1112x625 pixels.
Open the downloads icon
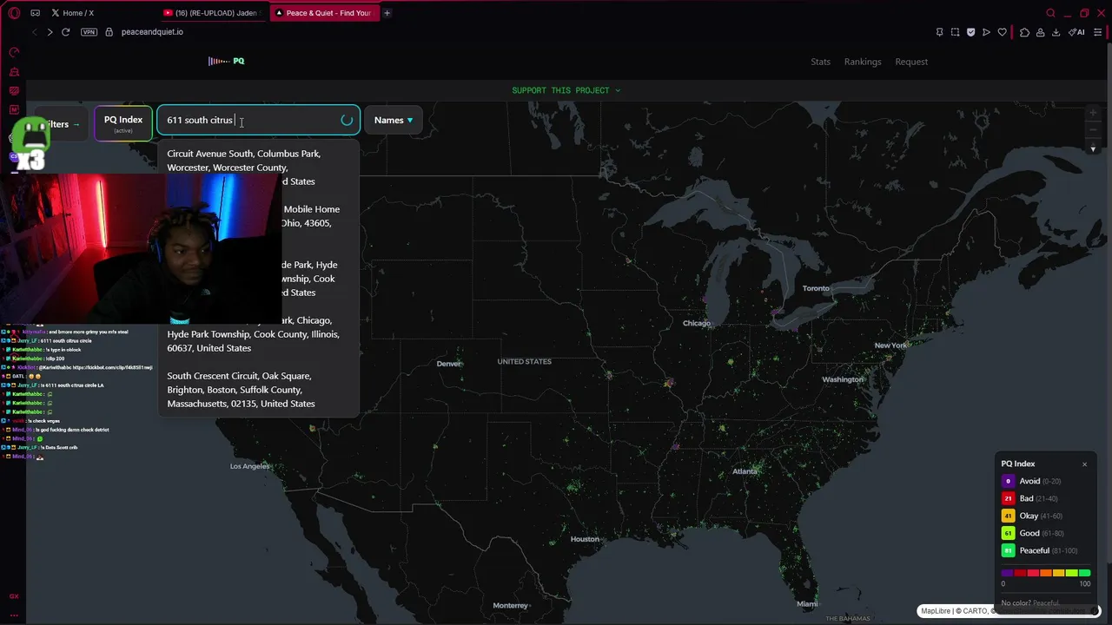coord(1056,32)
